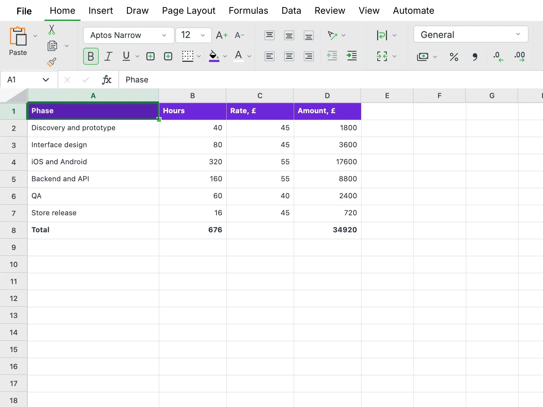Image resolution: width=543 pixels, height=407 pixels.
Task: Expand the Name Box dropdown arrow
Action: pos(46,80)
